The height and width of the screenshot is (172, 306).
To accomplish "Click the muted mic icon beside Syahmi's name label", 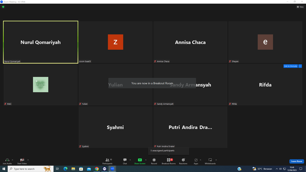I will pyautogui.click(x=80, y=146).
